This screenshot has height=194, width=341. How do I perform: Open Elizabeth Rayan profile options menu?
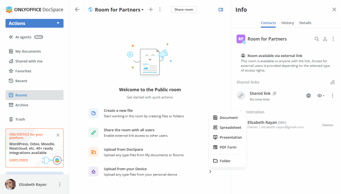(60, 184)
